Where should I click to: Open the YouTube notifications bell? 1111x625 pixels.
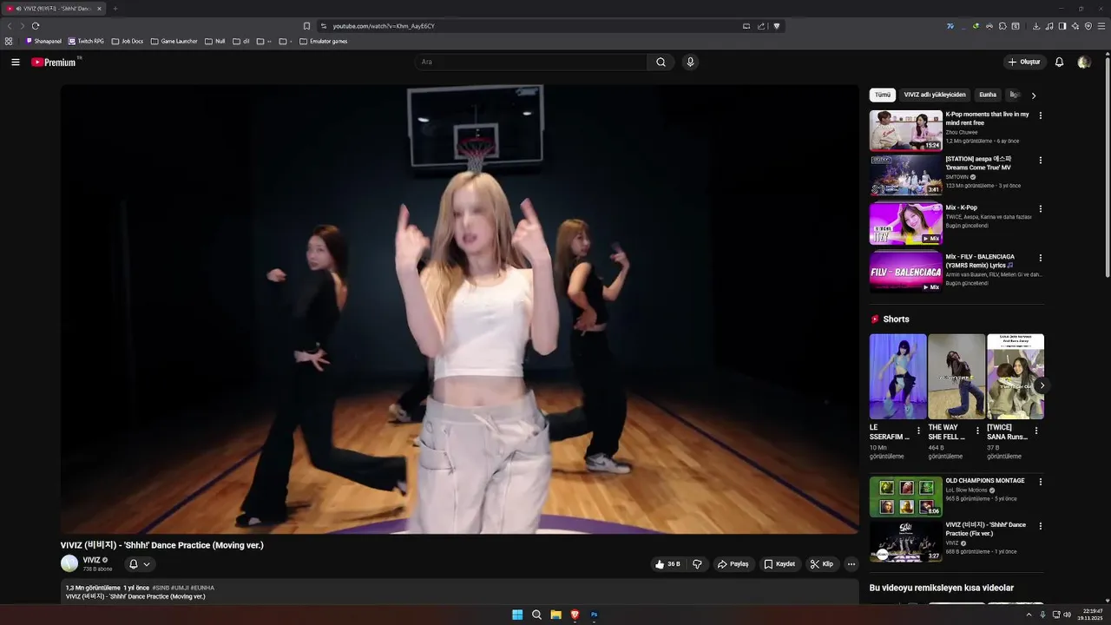point(1059,62)
